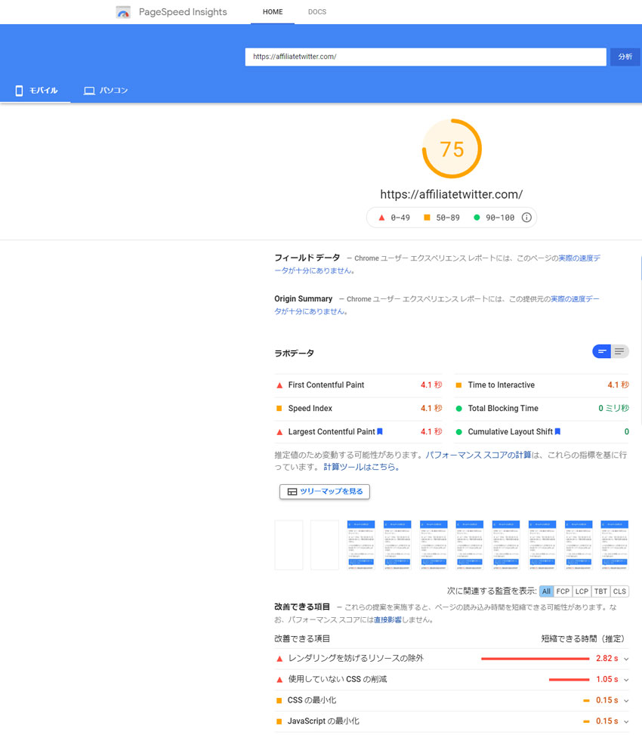Click orange square icon beside Speed Index
Screen dimensions: 642x738
(x=279, y=409)
